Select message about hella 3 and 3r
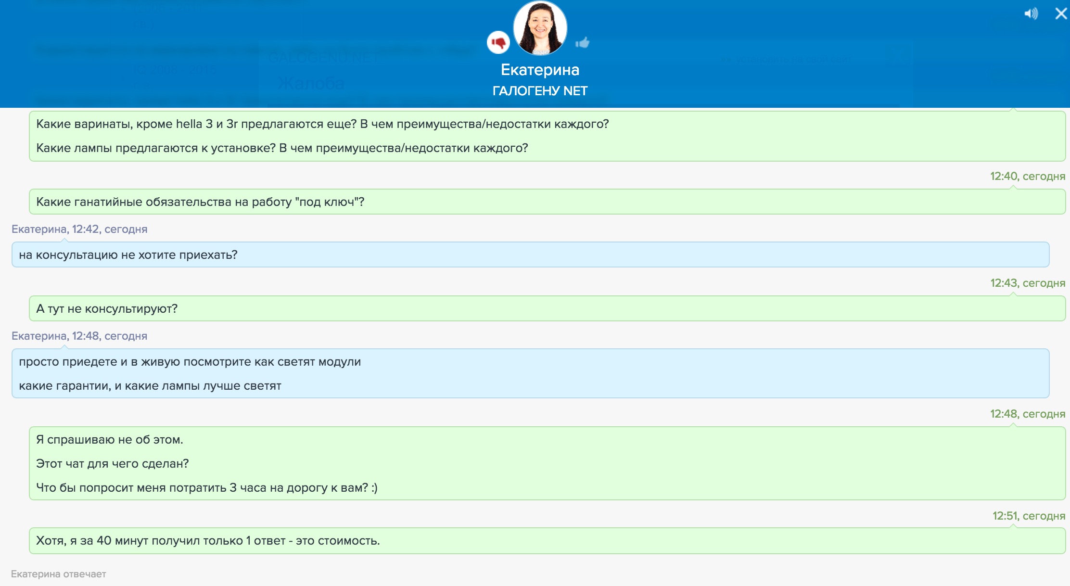Viewport: 1070px width, 586px height. (322, 124)
